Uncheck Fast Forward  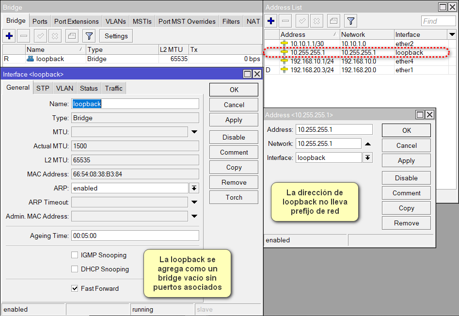click(x=75, y=288)
